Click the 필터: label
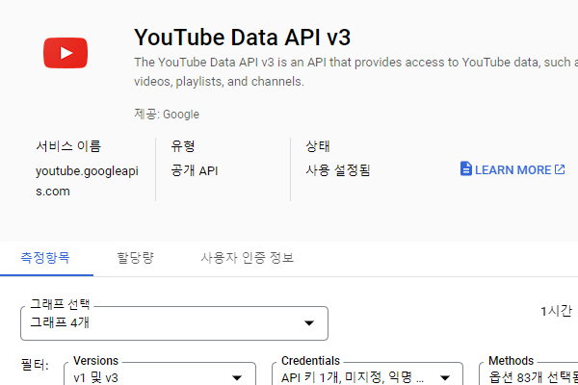 pyautogui.click(x=35, y=366)
